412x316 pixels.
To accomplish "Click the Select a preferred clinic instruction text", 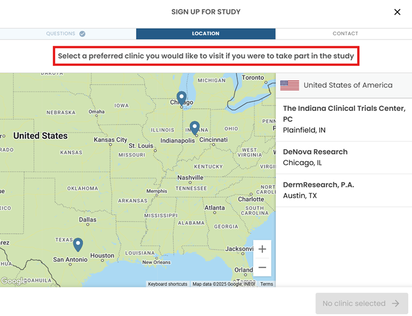I will pyautogui.click(x=206, y=56).
